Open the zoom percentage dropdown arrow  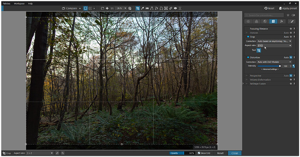pyautogui.click(x=125, y=8)
